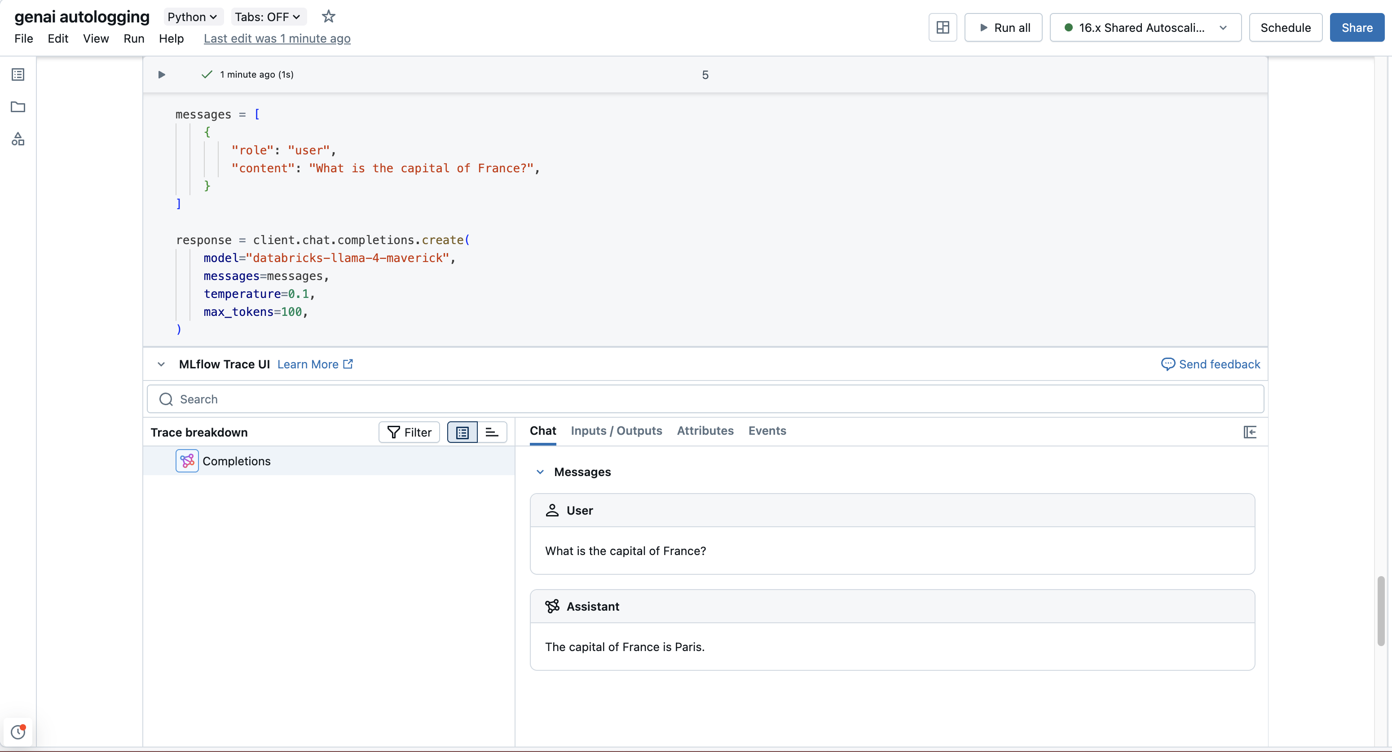Click the Share button
This screenshot has width=1392, height=752.
point(1357,27)
